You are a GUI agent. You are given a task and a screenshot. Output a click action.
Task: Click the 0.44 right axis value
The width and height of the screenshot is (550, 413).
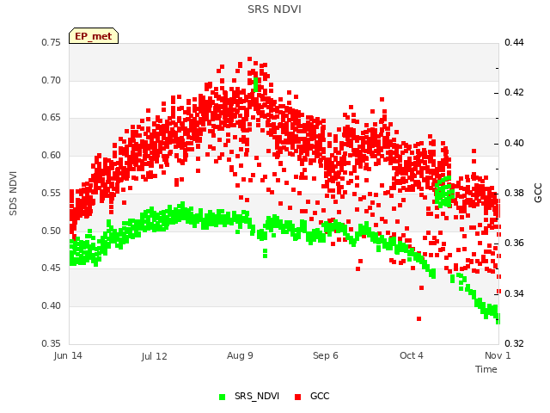click(514, 42)
